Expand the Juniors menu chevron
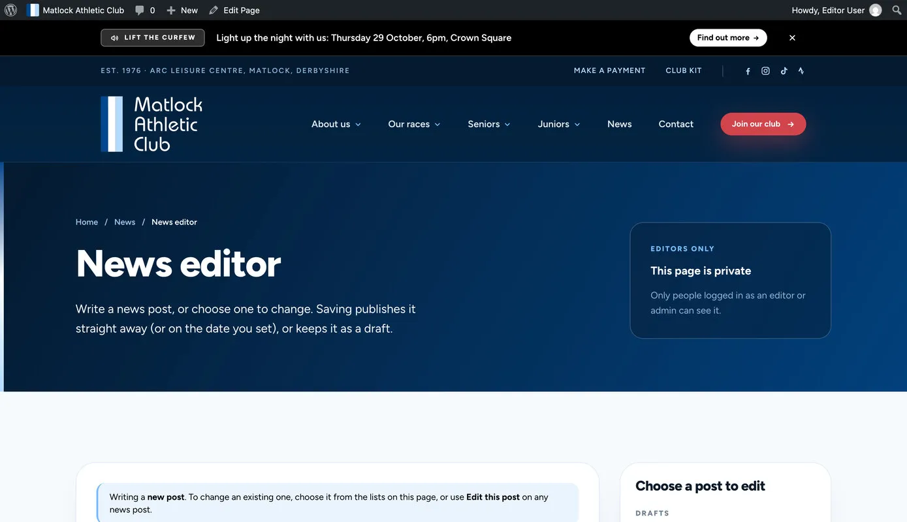Image resolution: width=907 pixels, height=522 pixels. (x=577, y=125)
